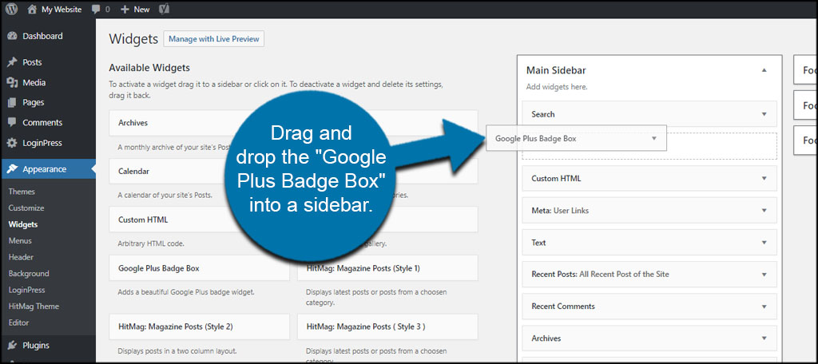Click 'Arbitrary HTML code.' description

pos(151,243)
